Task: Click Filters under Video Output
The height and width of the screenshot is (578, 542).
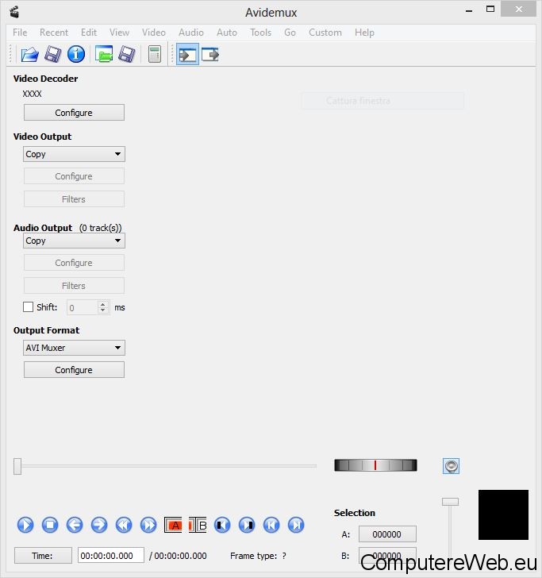Action: [x=74, y=199]
